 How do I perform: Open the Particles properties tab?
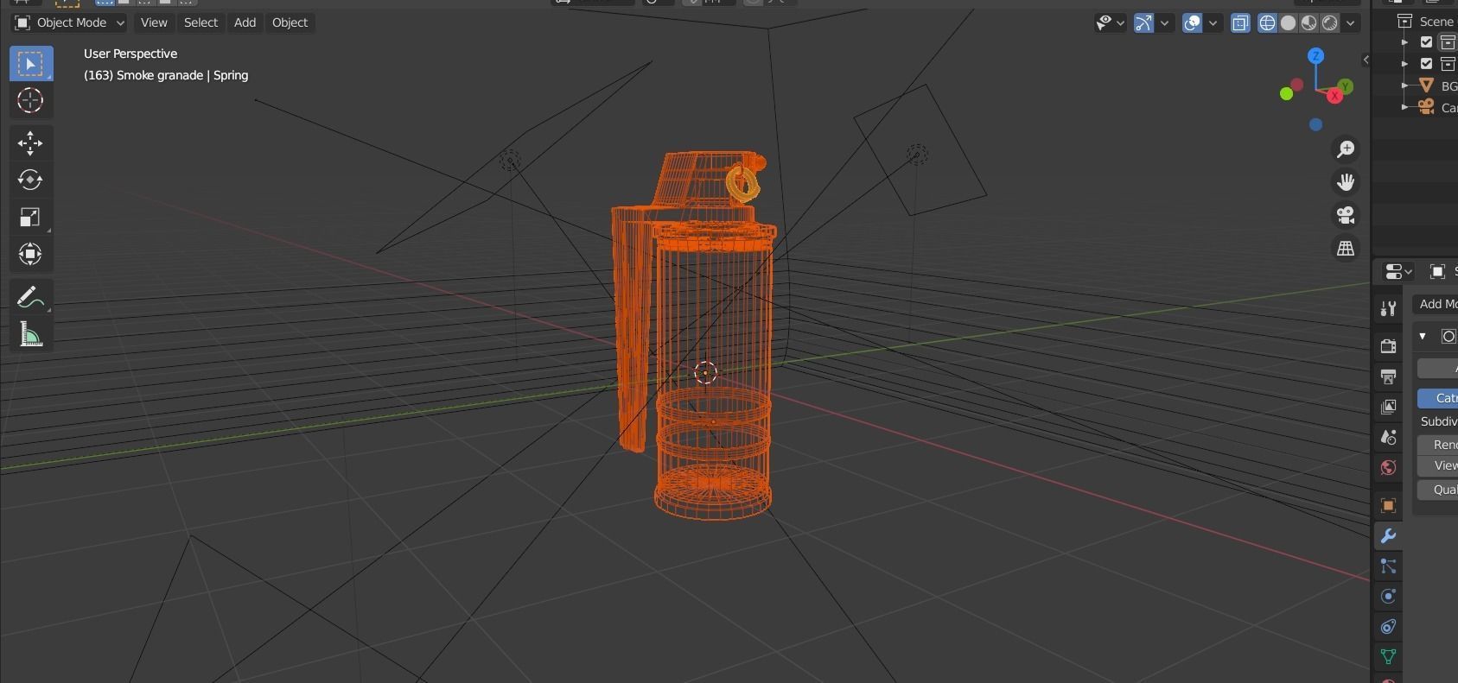click(x=1388, y=566)
